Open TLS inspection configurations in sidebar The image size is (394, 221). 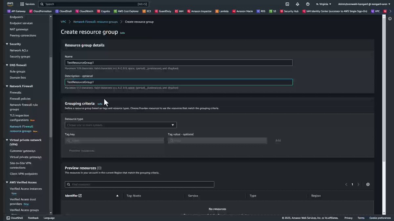(x=19, y=118)
